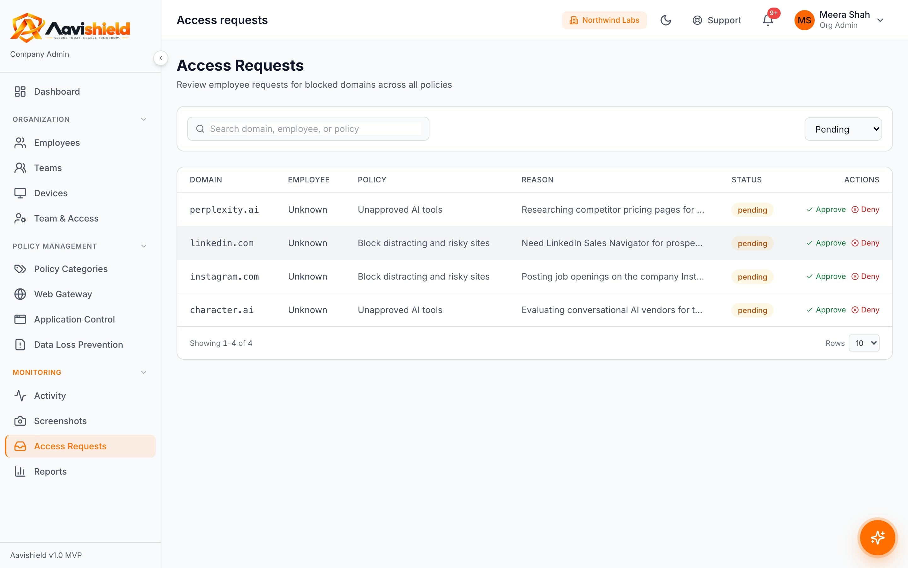
Task: Collapse the sidebar with arrow button
Action: point(160,58)
